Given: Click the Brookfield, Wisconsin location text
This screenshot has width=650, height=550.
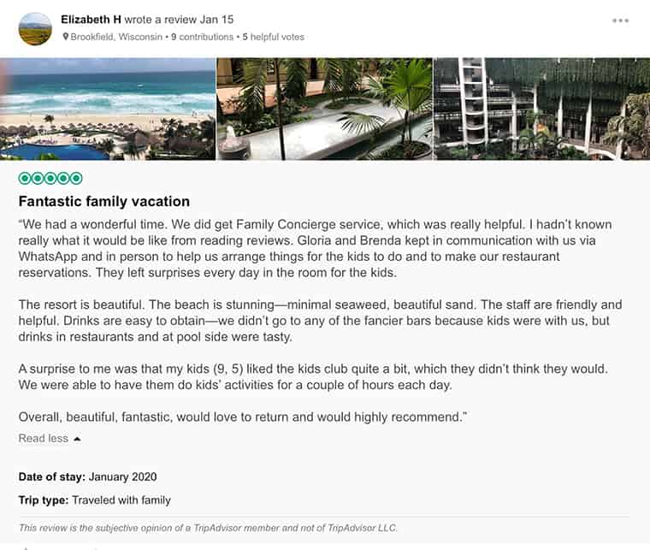Looking at the screenshot, I should point(117,37).
